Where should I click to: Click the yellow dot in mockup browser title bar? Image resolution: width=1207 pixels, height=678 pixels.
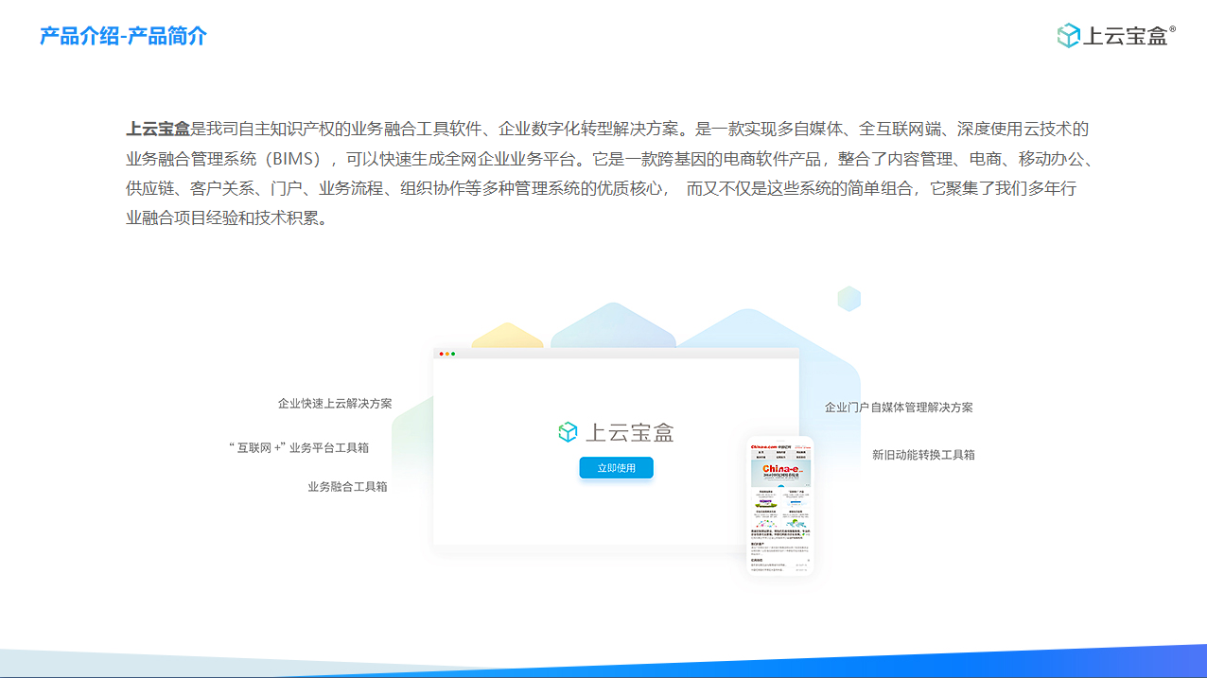pos(447,354)
